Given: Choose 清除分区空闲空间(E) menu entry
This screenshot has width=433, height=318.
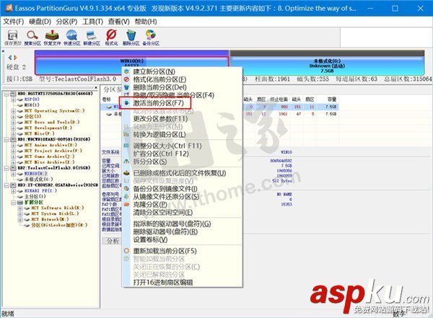Looking at the screenshot, I should 182,213.
